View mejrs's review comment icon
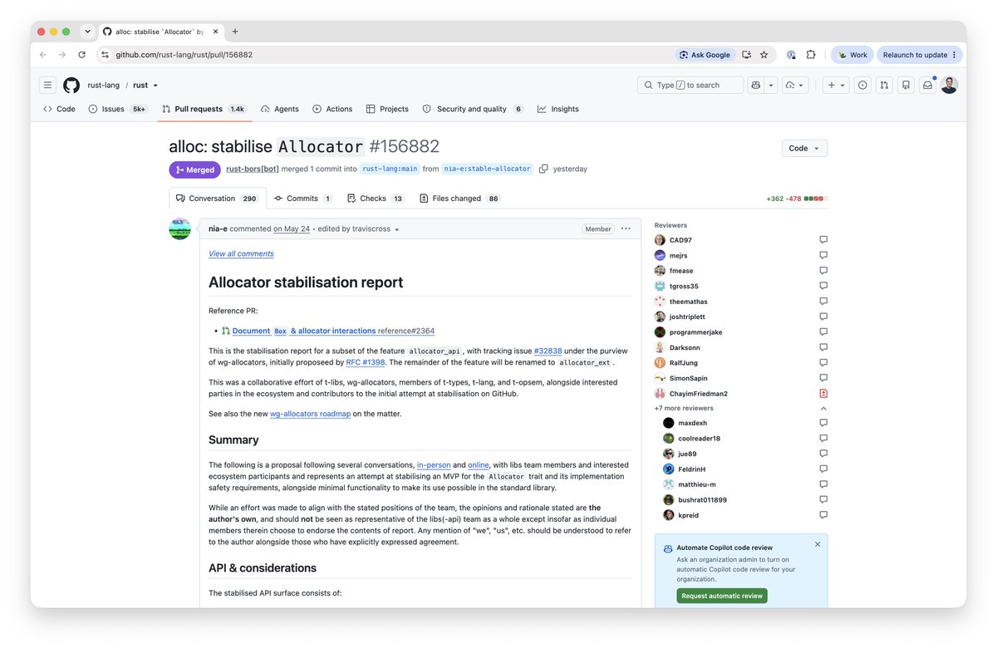 pyautogui.click(x=823, y=255)
